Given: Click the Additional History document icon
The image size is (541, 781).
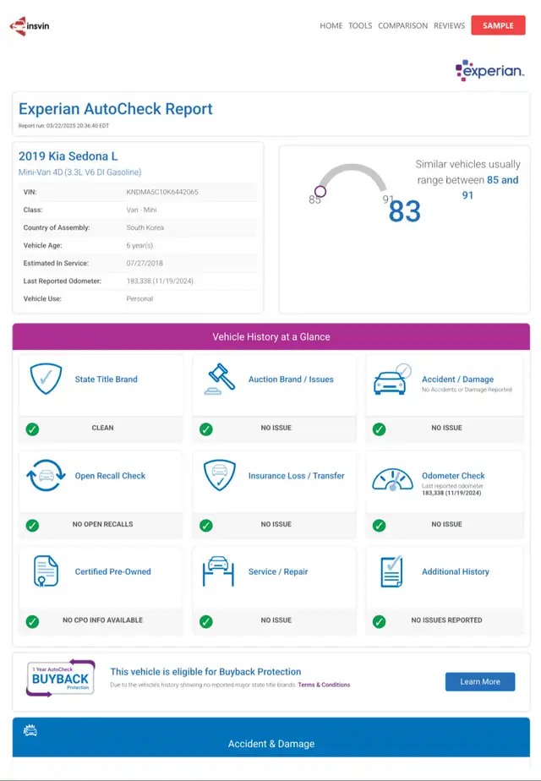Looking at the screenshot, I should (391, 571).
